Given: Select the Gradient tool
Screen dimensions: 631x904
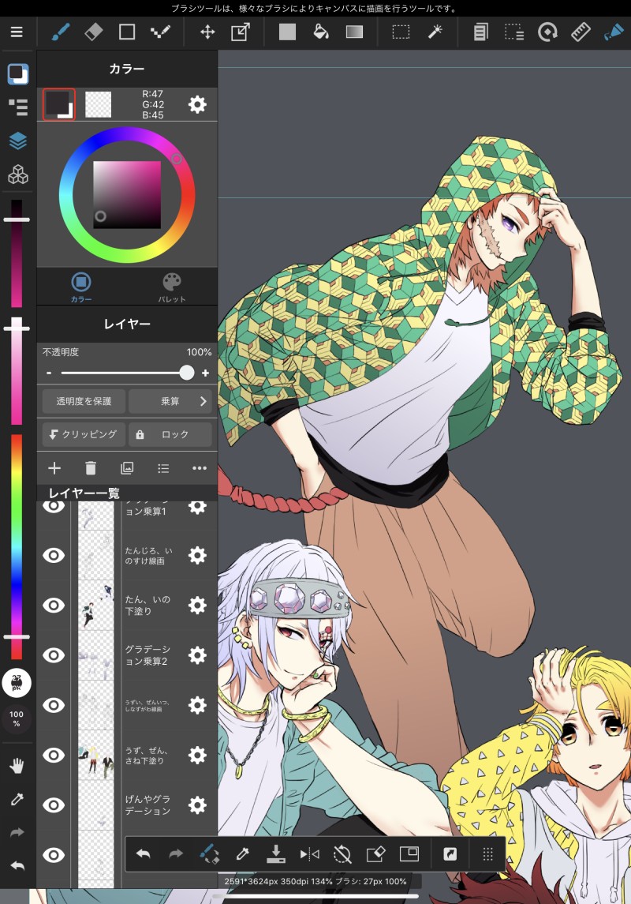Looking at the screenshot, I should (x=354, y=32).
